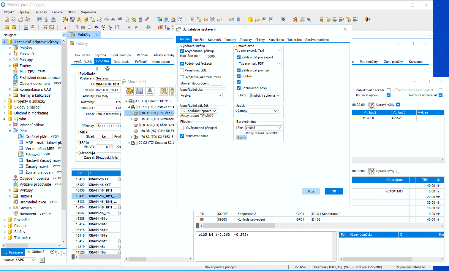The height and width of the screenshot is (271, 449).
Task: Select row XRA01-16 XYZ in list
Action: tap(96, 185)
